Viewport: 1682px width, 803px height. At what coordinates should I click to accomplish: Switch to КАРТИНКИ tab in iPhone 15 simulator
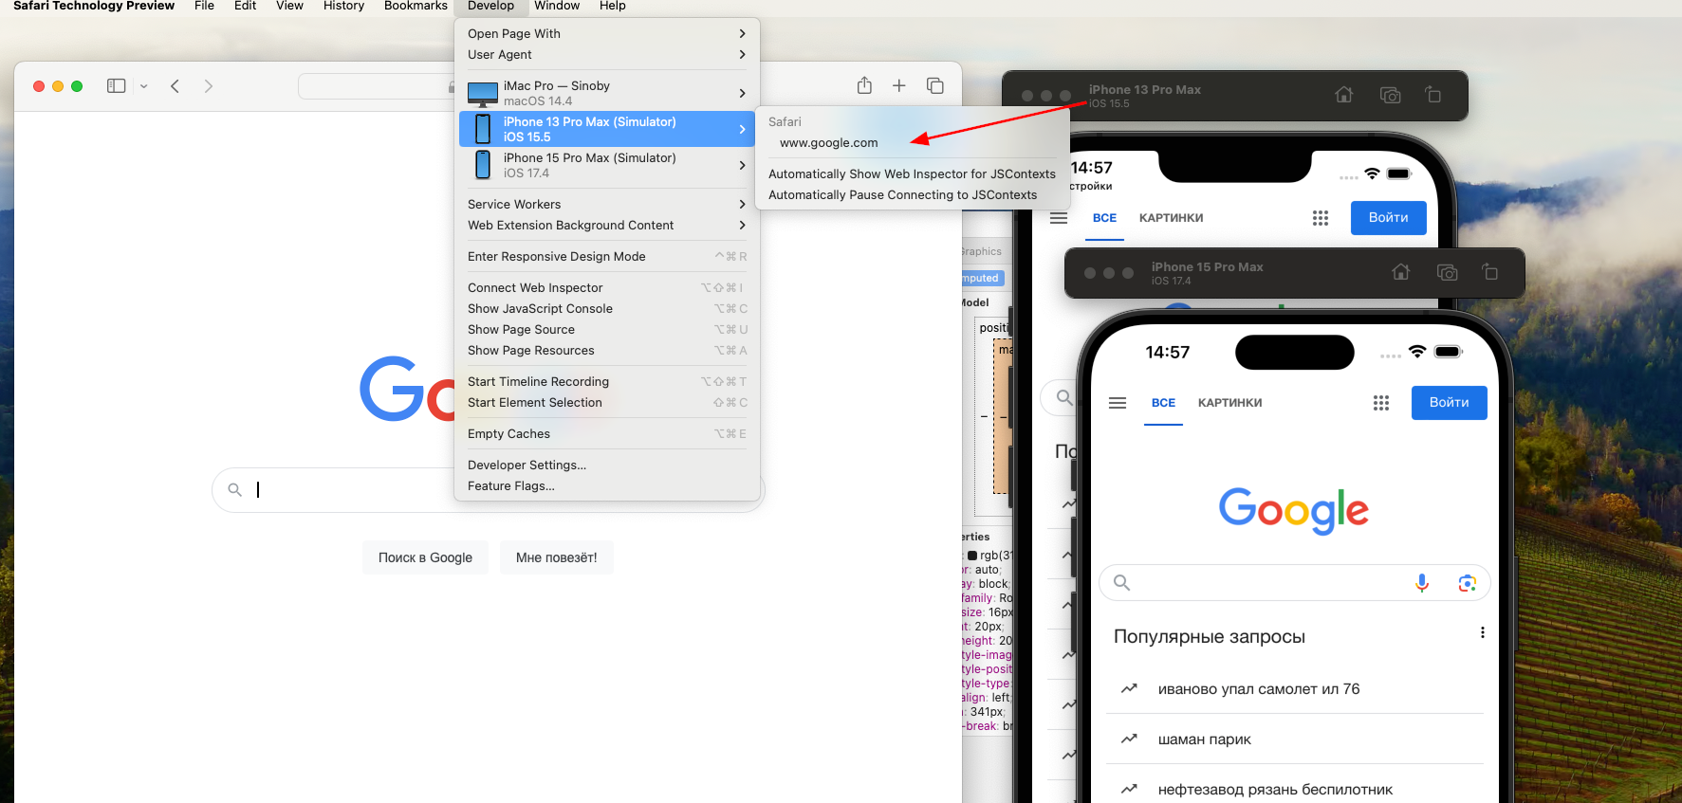click(1229, 403)
